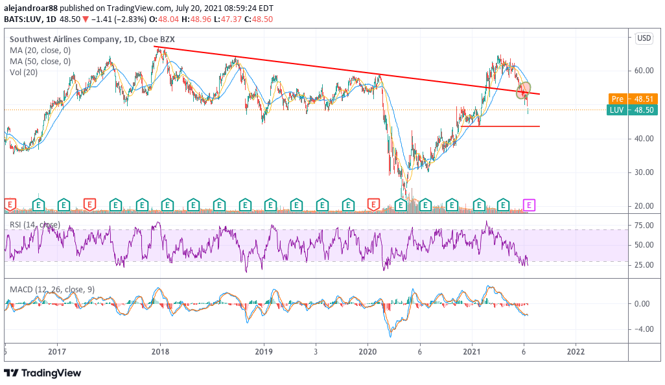Select the Vol (20) indicator legend

coord(24,73)
